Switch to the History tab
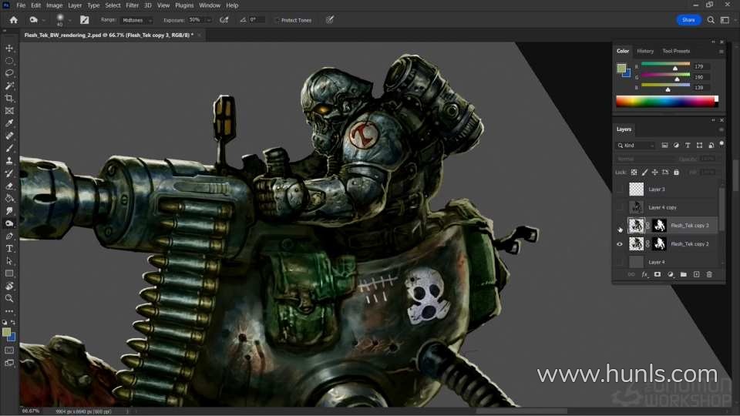This screenshot has height=416, width=740. (645, 51)
